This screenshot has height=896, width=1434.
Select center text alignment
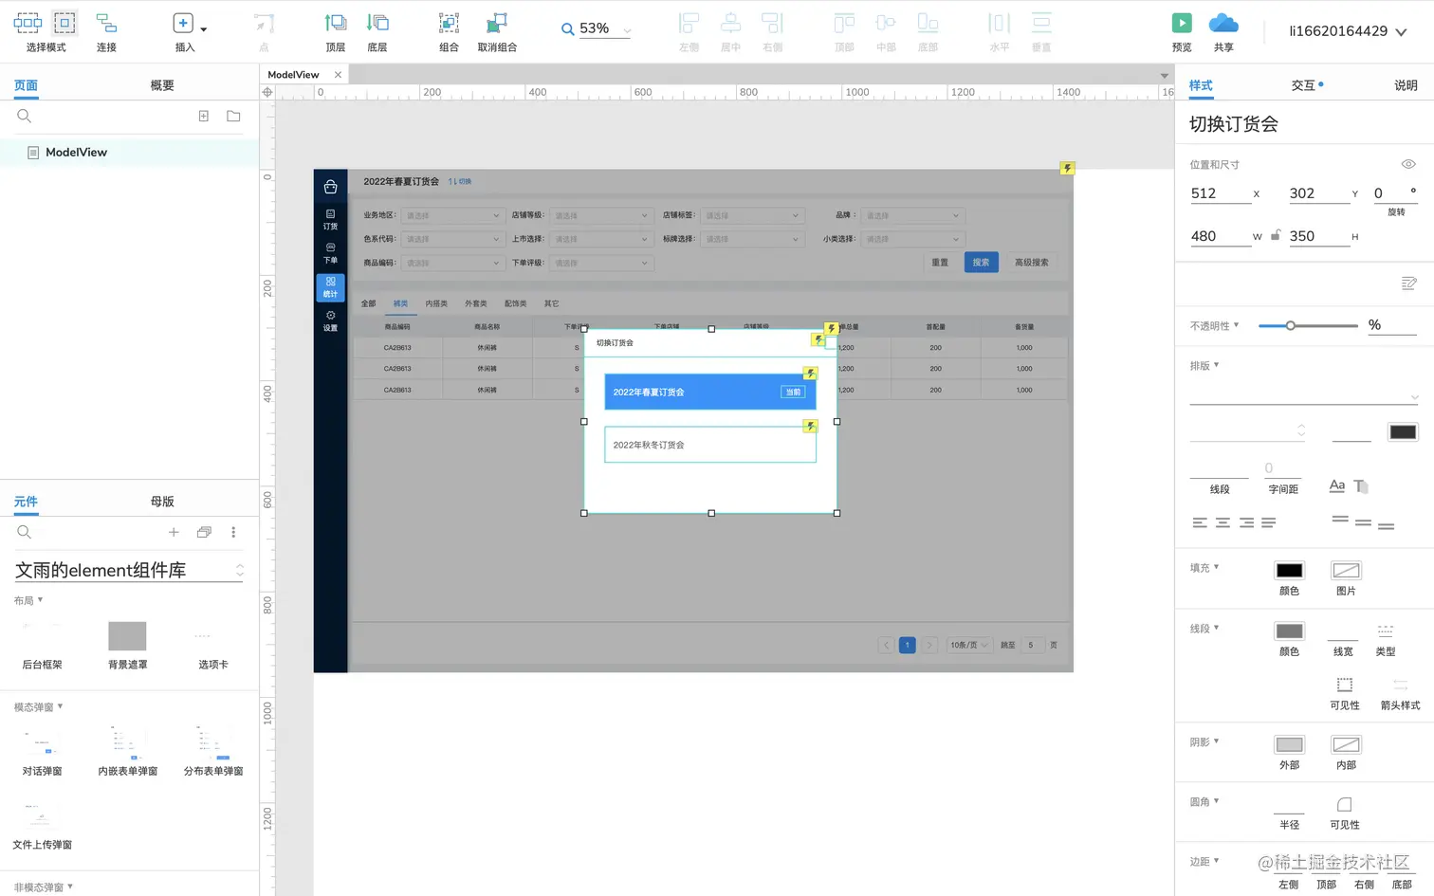point(1223,522)
